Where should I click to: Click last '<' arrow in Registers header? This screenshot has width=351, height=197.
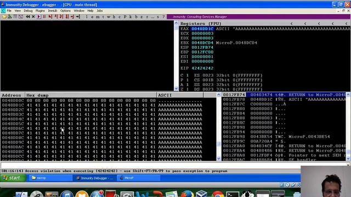pos(346,24)
